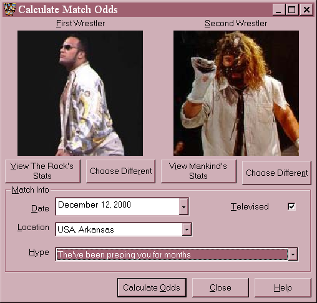This screenshot has height=303, width=317.
Task: Open the Date dropdown arrow
Action: coord(183,207)
